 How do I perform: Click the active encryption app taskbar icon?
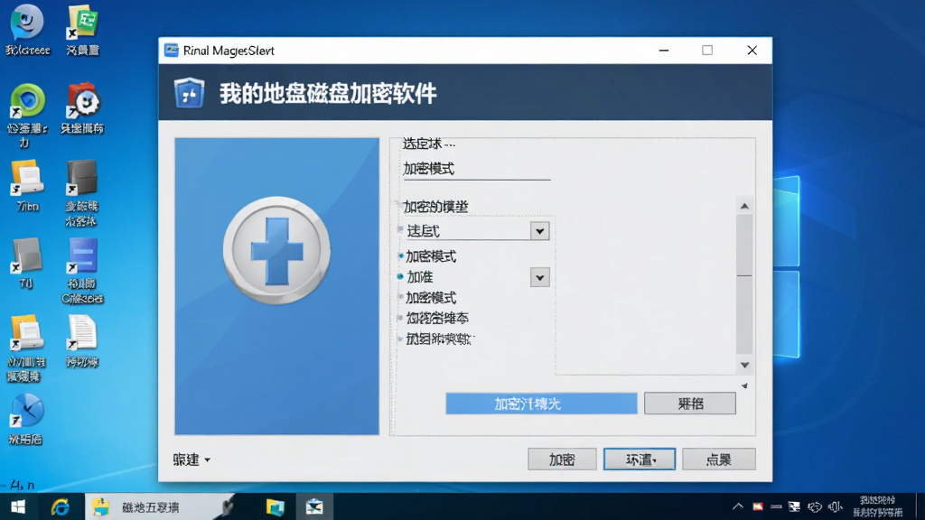(313, 507)
